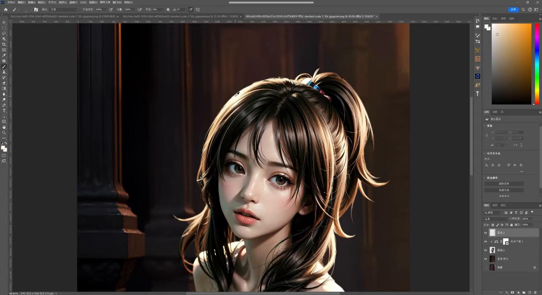Select the Lasso tool

tap(4, 34)
